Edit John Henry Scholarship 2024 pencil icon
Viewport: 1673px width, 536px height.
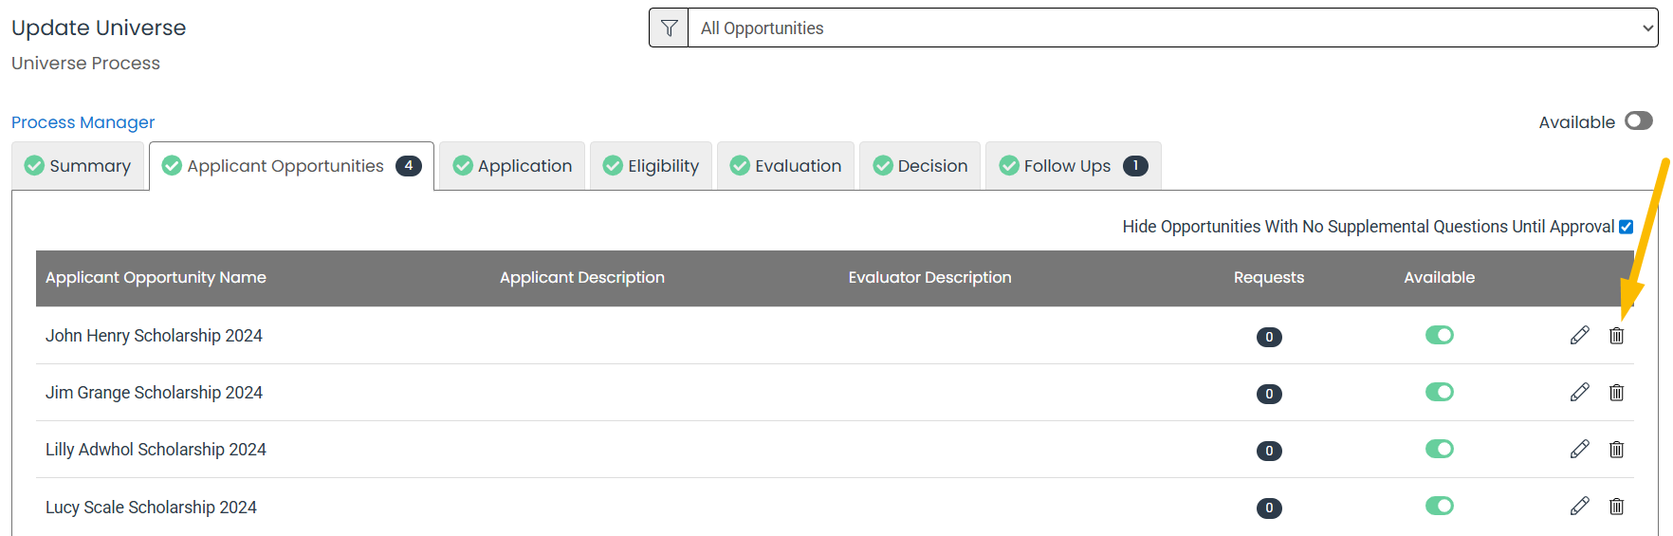coord(1579,336)
